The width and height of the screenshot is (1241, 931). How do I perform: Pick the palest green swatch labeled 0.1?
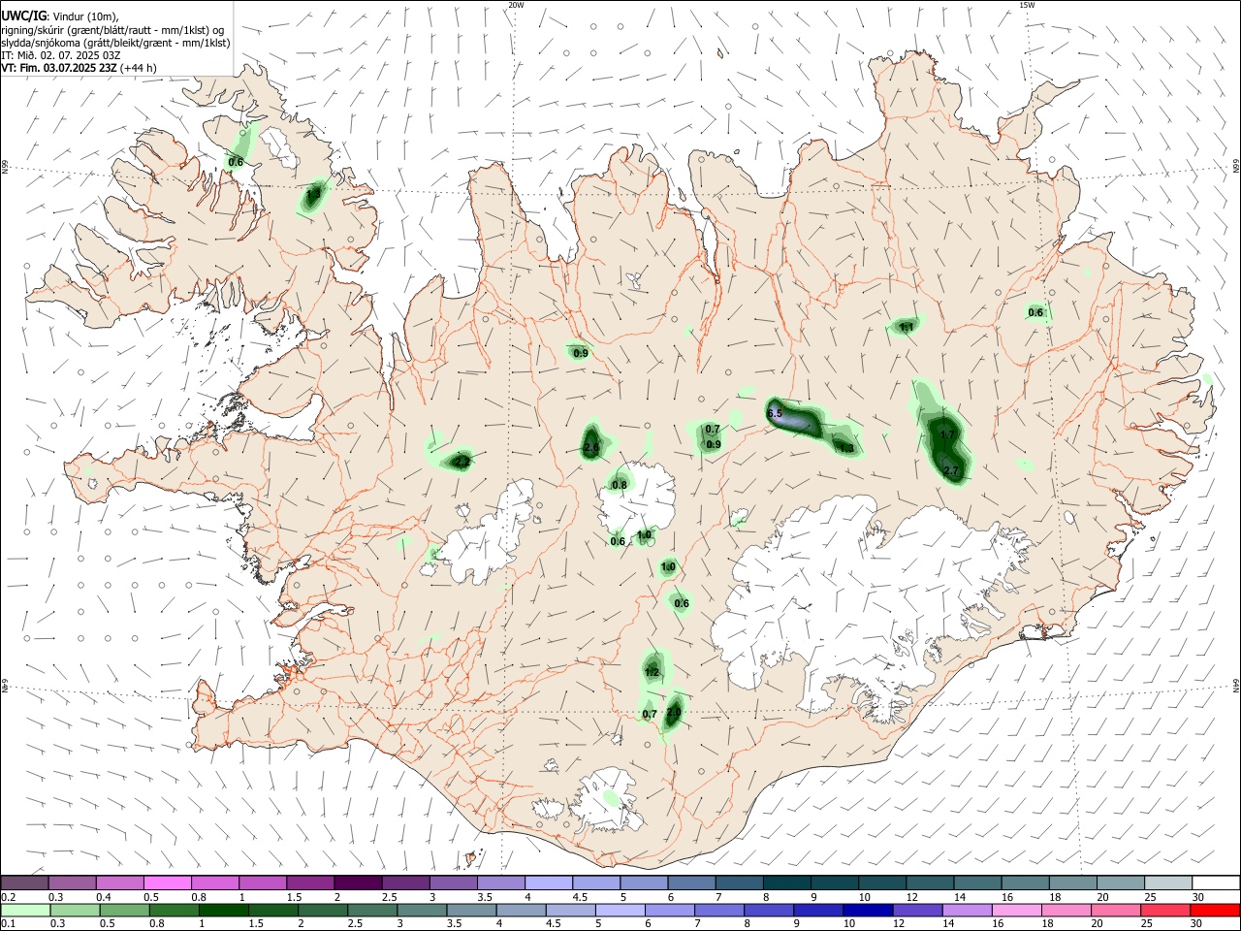coord(24,910)
